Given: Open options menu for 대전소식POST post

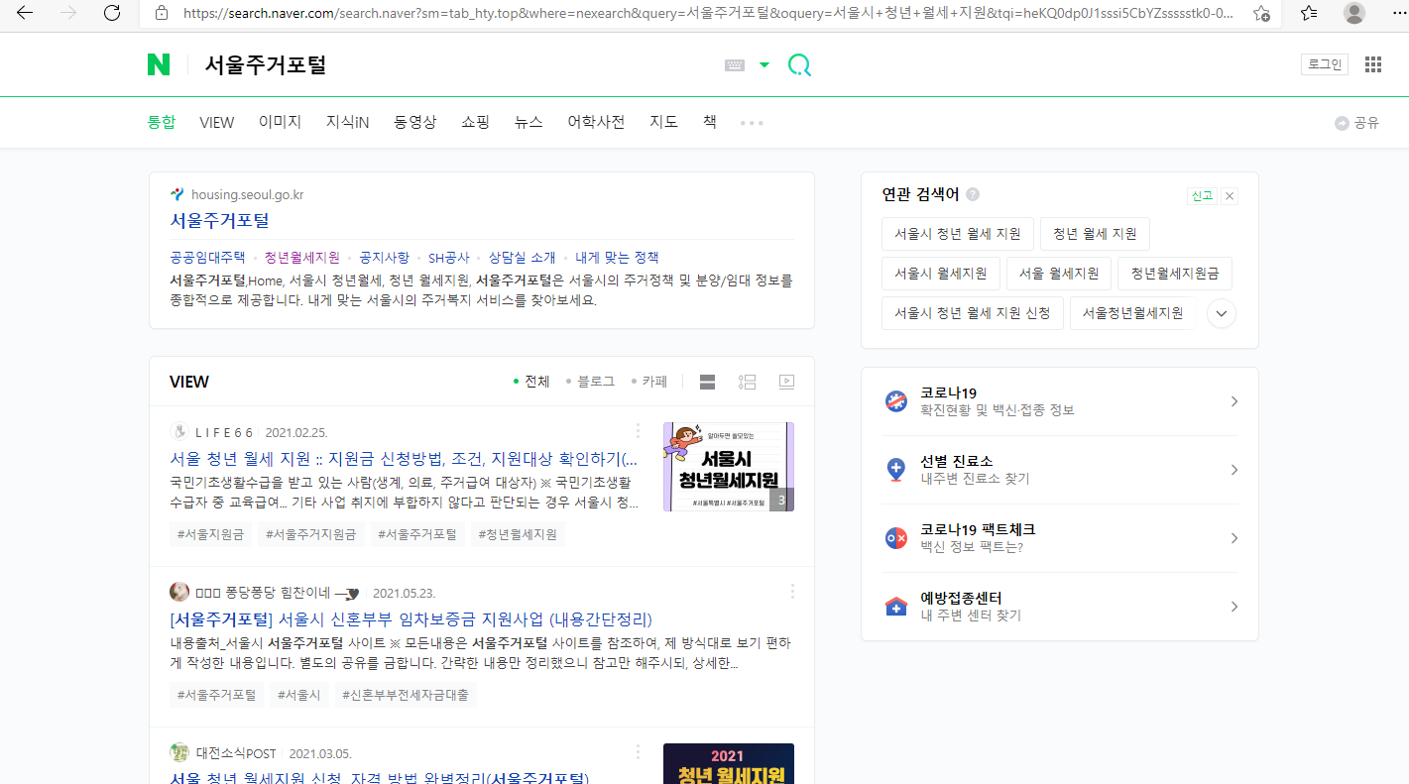Looking at the screenshot, I should pyautogui.click(x=638, y=752).
